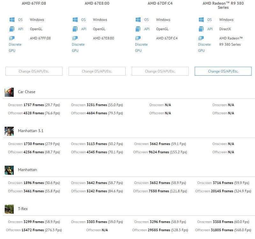Screen dimensions: 255x239
Task: Click the Manhattan 3.1 offscreen result 4345 Frames
Action: [x=97, y=152]
